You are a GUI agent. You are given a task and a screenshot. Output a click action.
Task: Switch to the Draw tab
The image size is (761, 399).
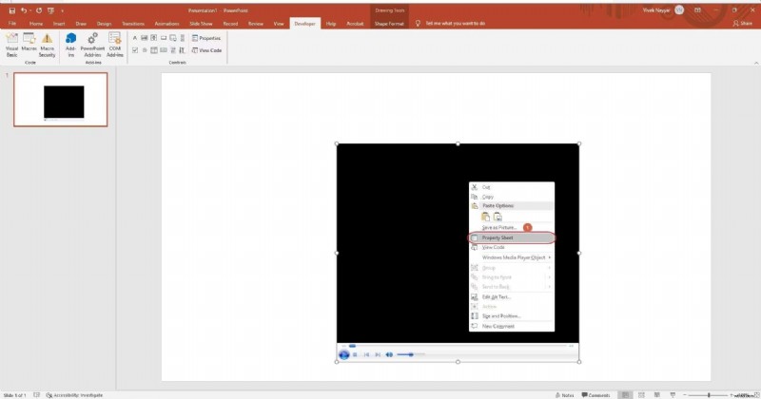click(81, 23)
